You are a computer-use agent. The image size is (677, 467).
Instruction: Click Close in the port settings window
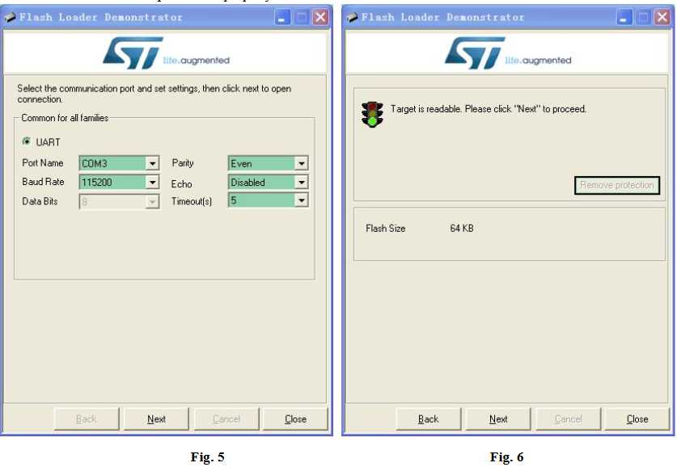pyautogui.click(x=295, y=419)
